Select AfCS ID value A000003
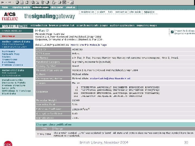Screen dimensions: 195x146 click(x=77, y=49)
